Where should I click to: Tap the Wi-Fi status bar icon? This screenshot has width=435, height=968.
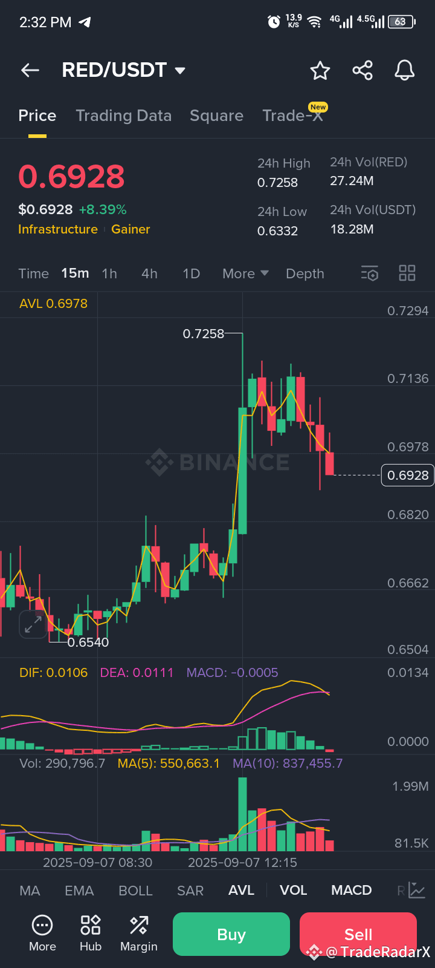pyautogui.click(x=314, y=22)
